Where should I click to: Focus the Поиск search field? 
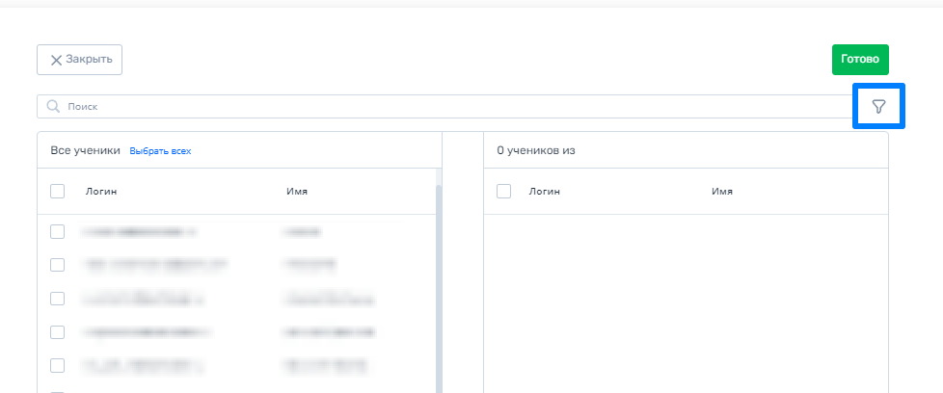(444, 106)
